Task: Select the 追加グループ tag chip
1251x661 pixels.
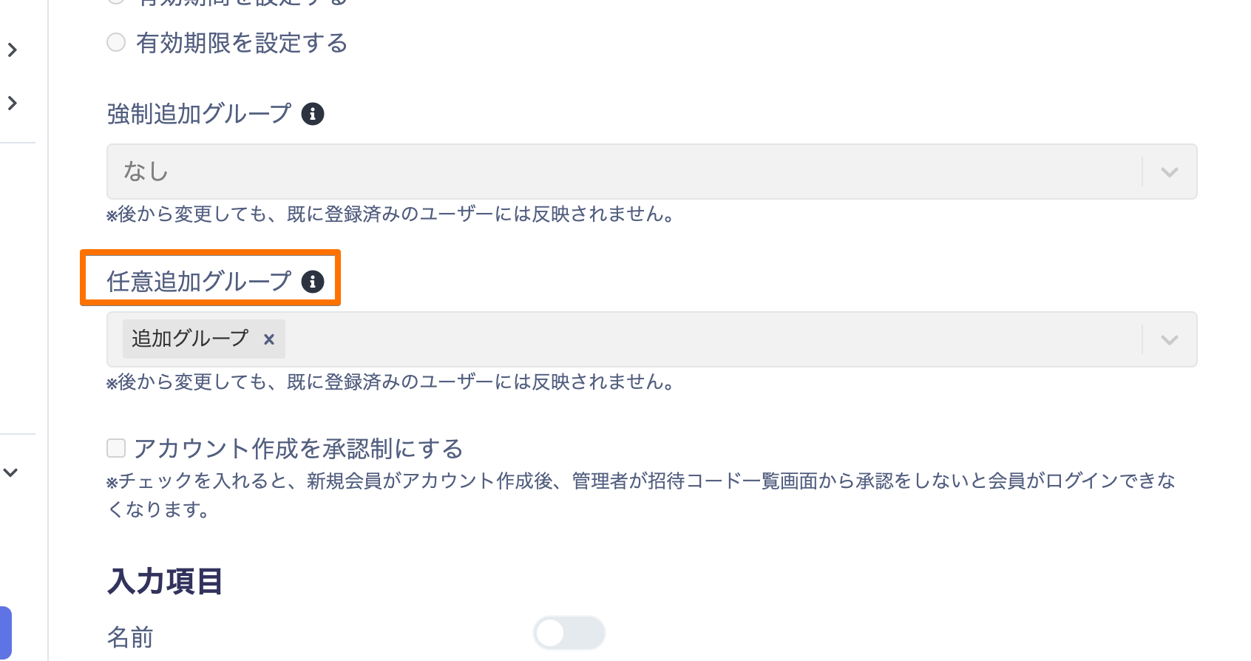Action: pos(189,339)
